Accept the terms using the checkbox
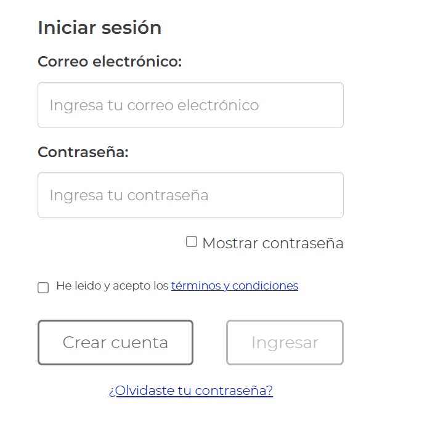 point(43,288)
